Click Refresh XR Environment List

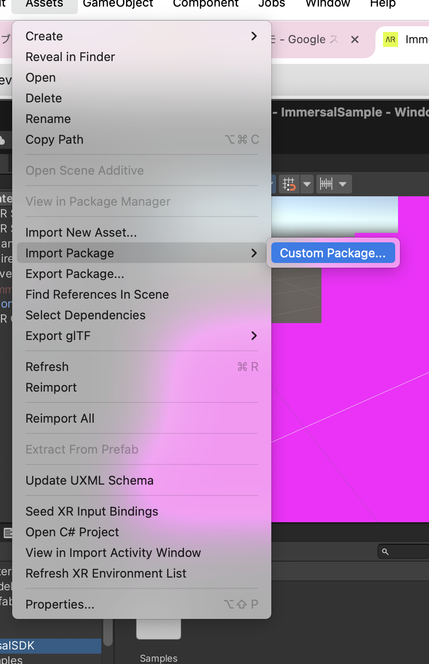(x=106, y=573)
